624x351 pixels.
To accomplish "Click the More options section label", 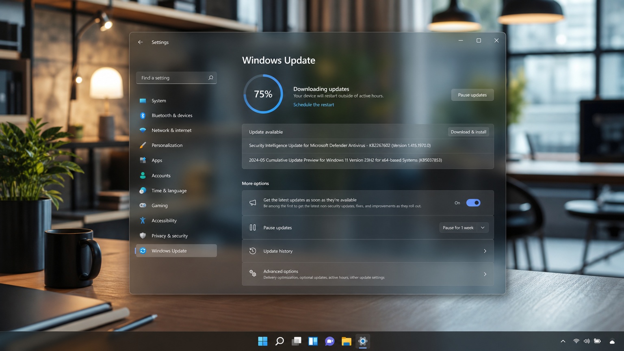I will 256,184.
